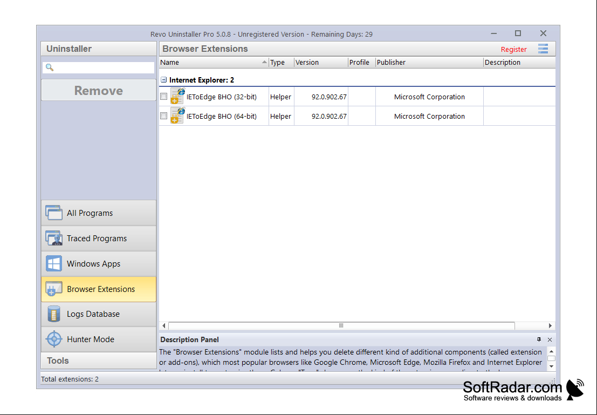This screenshot has width=597, height=415.
Task: Click the IEToEdge BHO (32-bit) extension icon
Action: click(177, 96)
